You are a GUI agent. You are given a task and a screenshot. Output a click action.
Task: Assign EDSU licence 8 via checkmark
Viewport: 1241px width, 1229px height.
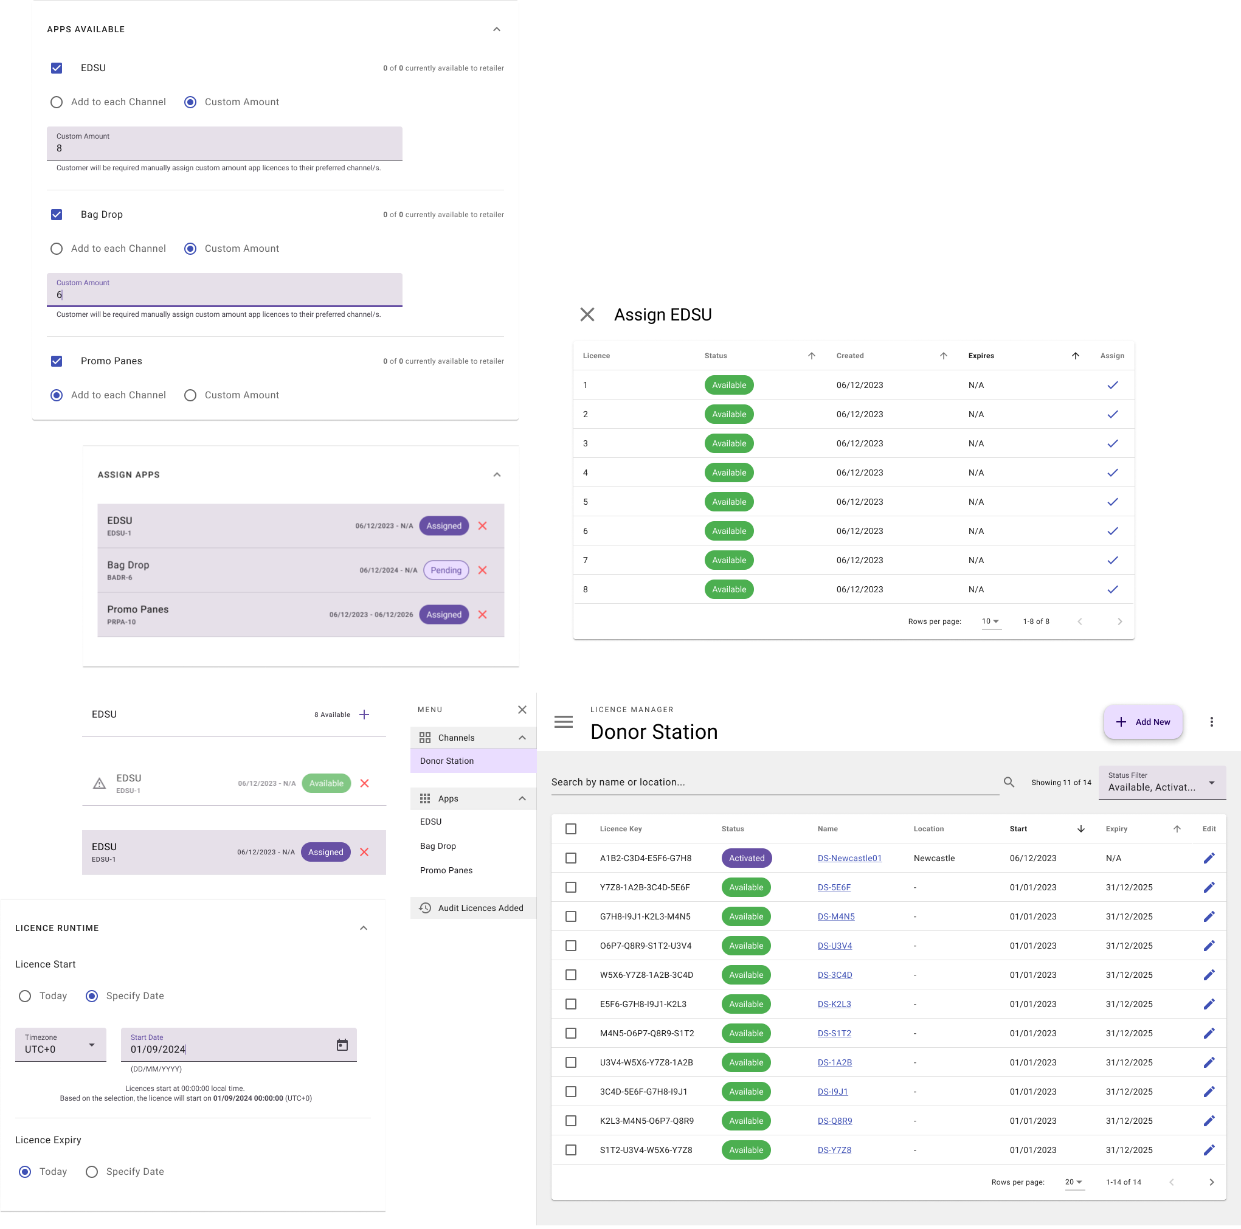pos(1113,589)
